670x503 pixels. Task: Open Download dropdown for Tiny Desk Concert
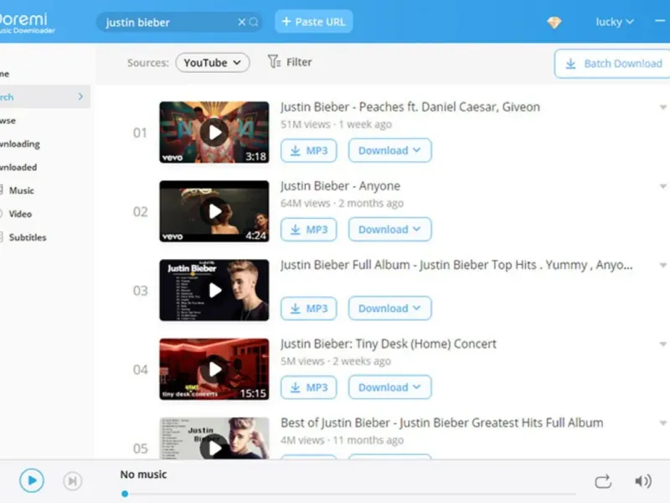389,387
